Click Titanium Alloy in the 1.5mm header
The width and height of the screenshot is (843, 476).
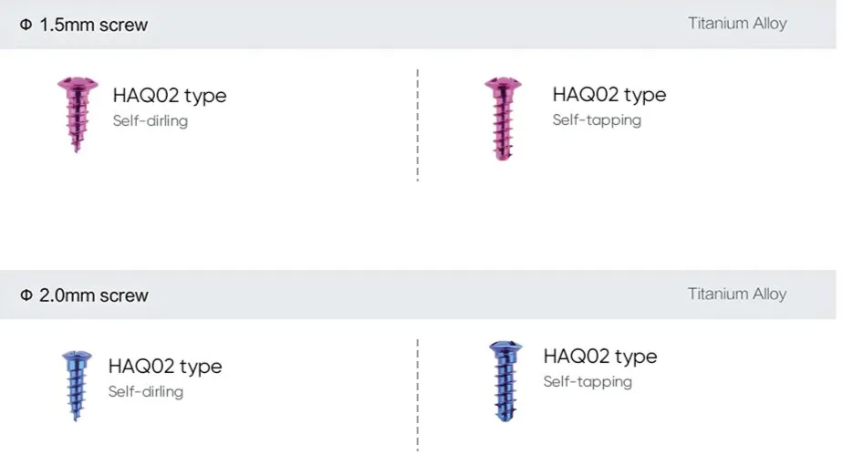(x=736, y=24)
